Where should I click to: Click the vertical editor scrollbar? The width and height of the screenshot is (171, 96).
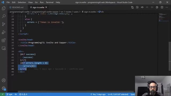[170, 56]
